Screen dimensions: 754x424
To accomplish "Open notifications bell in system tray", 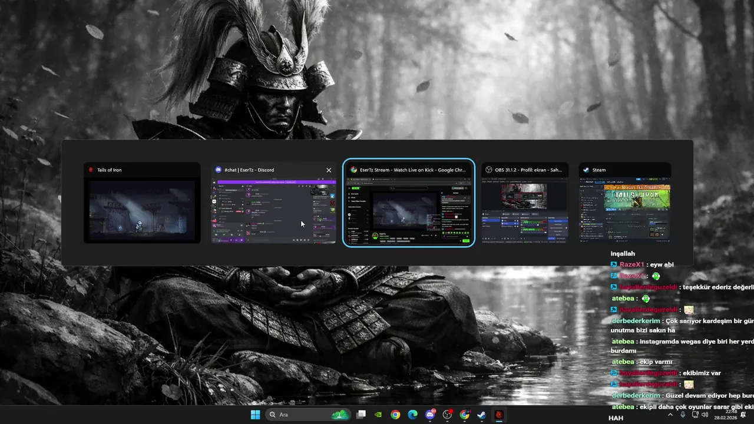I will pyautogui.click(x=743, y=415).
